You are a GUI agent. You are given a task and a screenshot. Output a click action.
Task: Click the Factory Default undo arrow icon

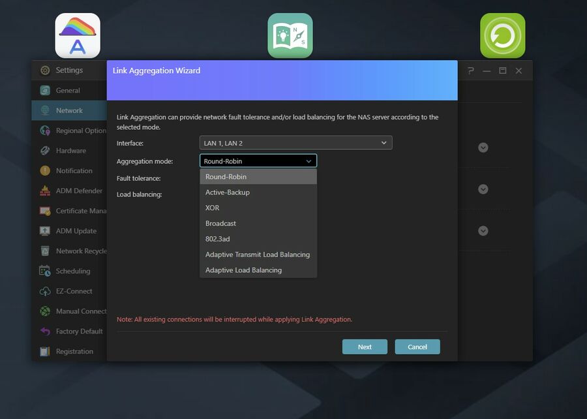tap(45, 332)
